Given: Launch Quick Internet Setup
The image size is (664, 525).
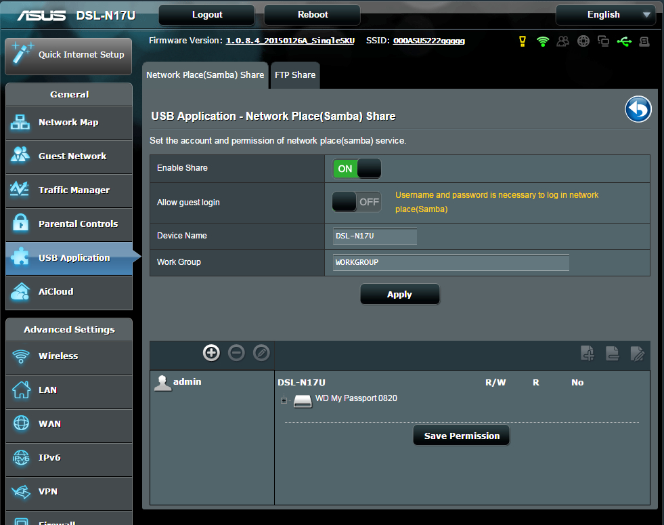Looking at the screenshot, I should click(68, 56).
